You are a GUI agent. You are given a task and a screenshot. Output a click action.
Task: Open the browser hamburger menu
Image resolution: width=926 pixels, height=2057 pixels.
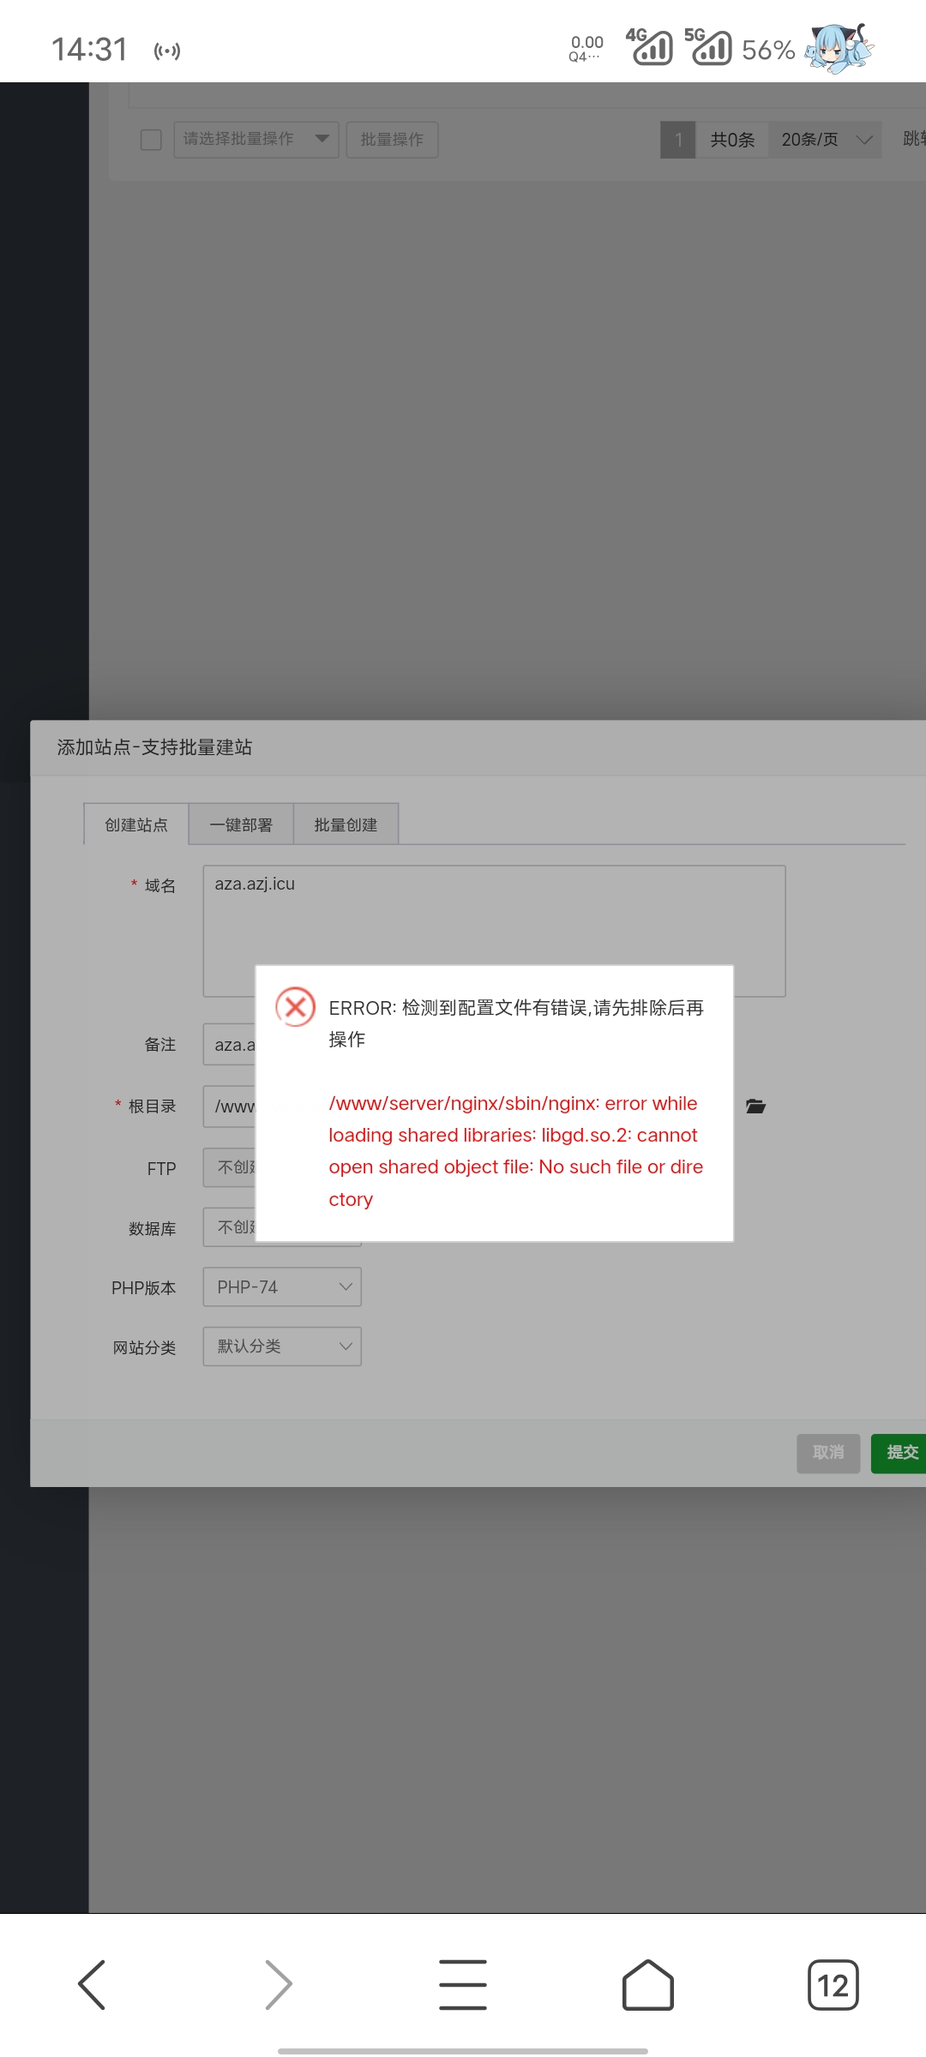463,1984
